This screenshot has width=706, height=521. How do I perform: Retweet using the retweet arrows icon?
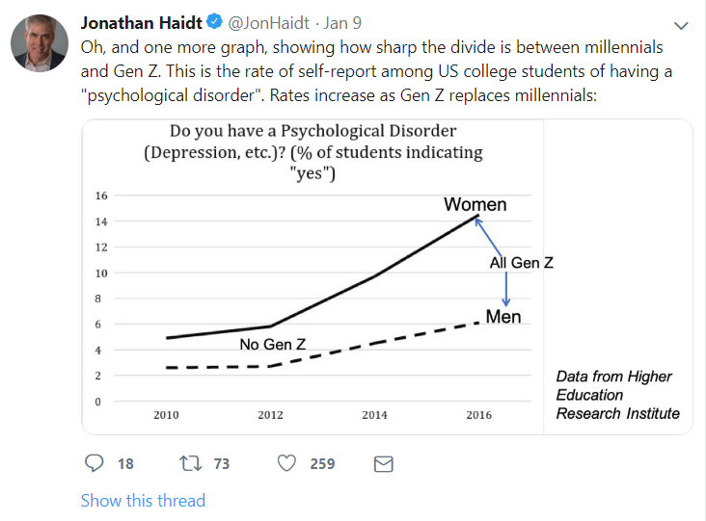[191, 463]
